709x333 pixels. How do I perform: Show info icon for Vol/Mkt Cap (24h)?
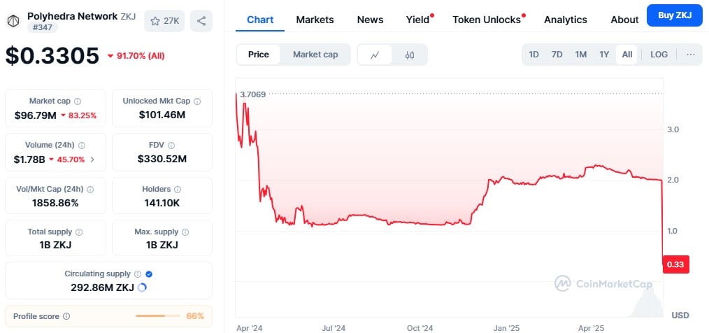90,189
